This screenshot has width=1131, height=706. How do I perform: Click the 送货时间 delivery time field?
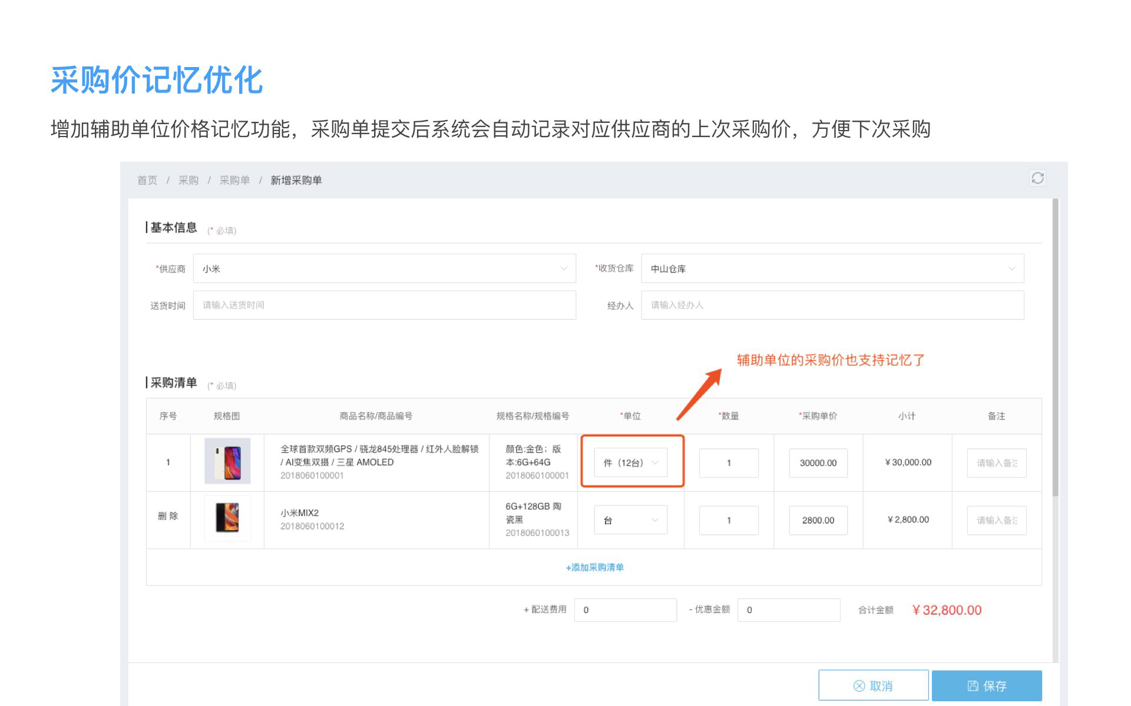coord(384,305)
